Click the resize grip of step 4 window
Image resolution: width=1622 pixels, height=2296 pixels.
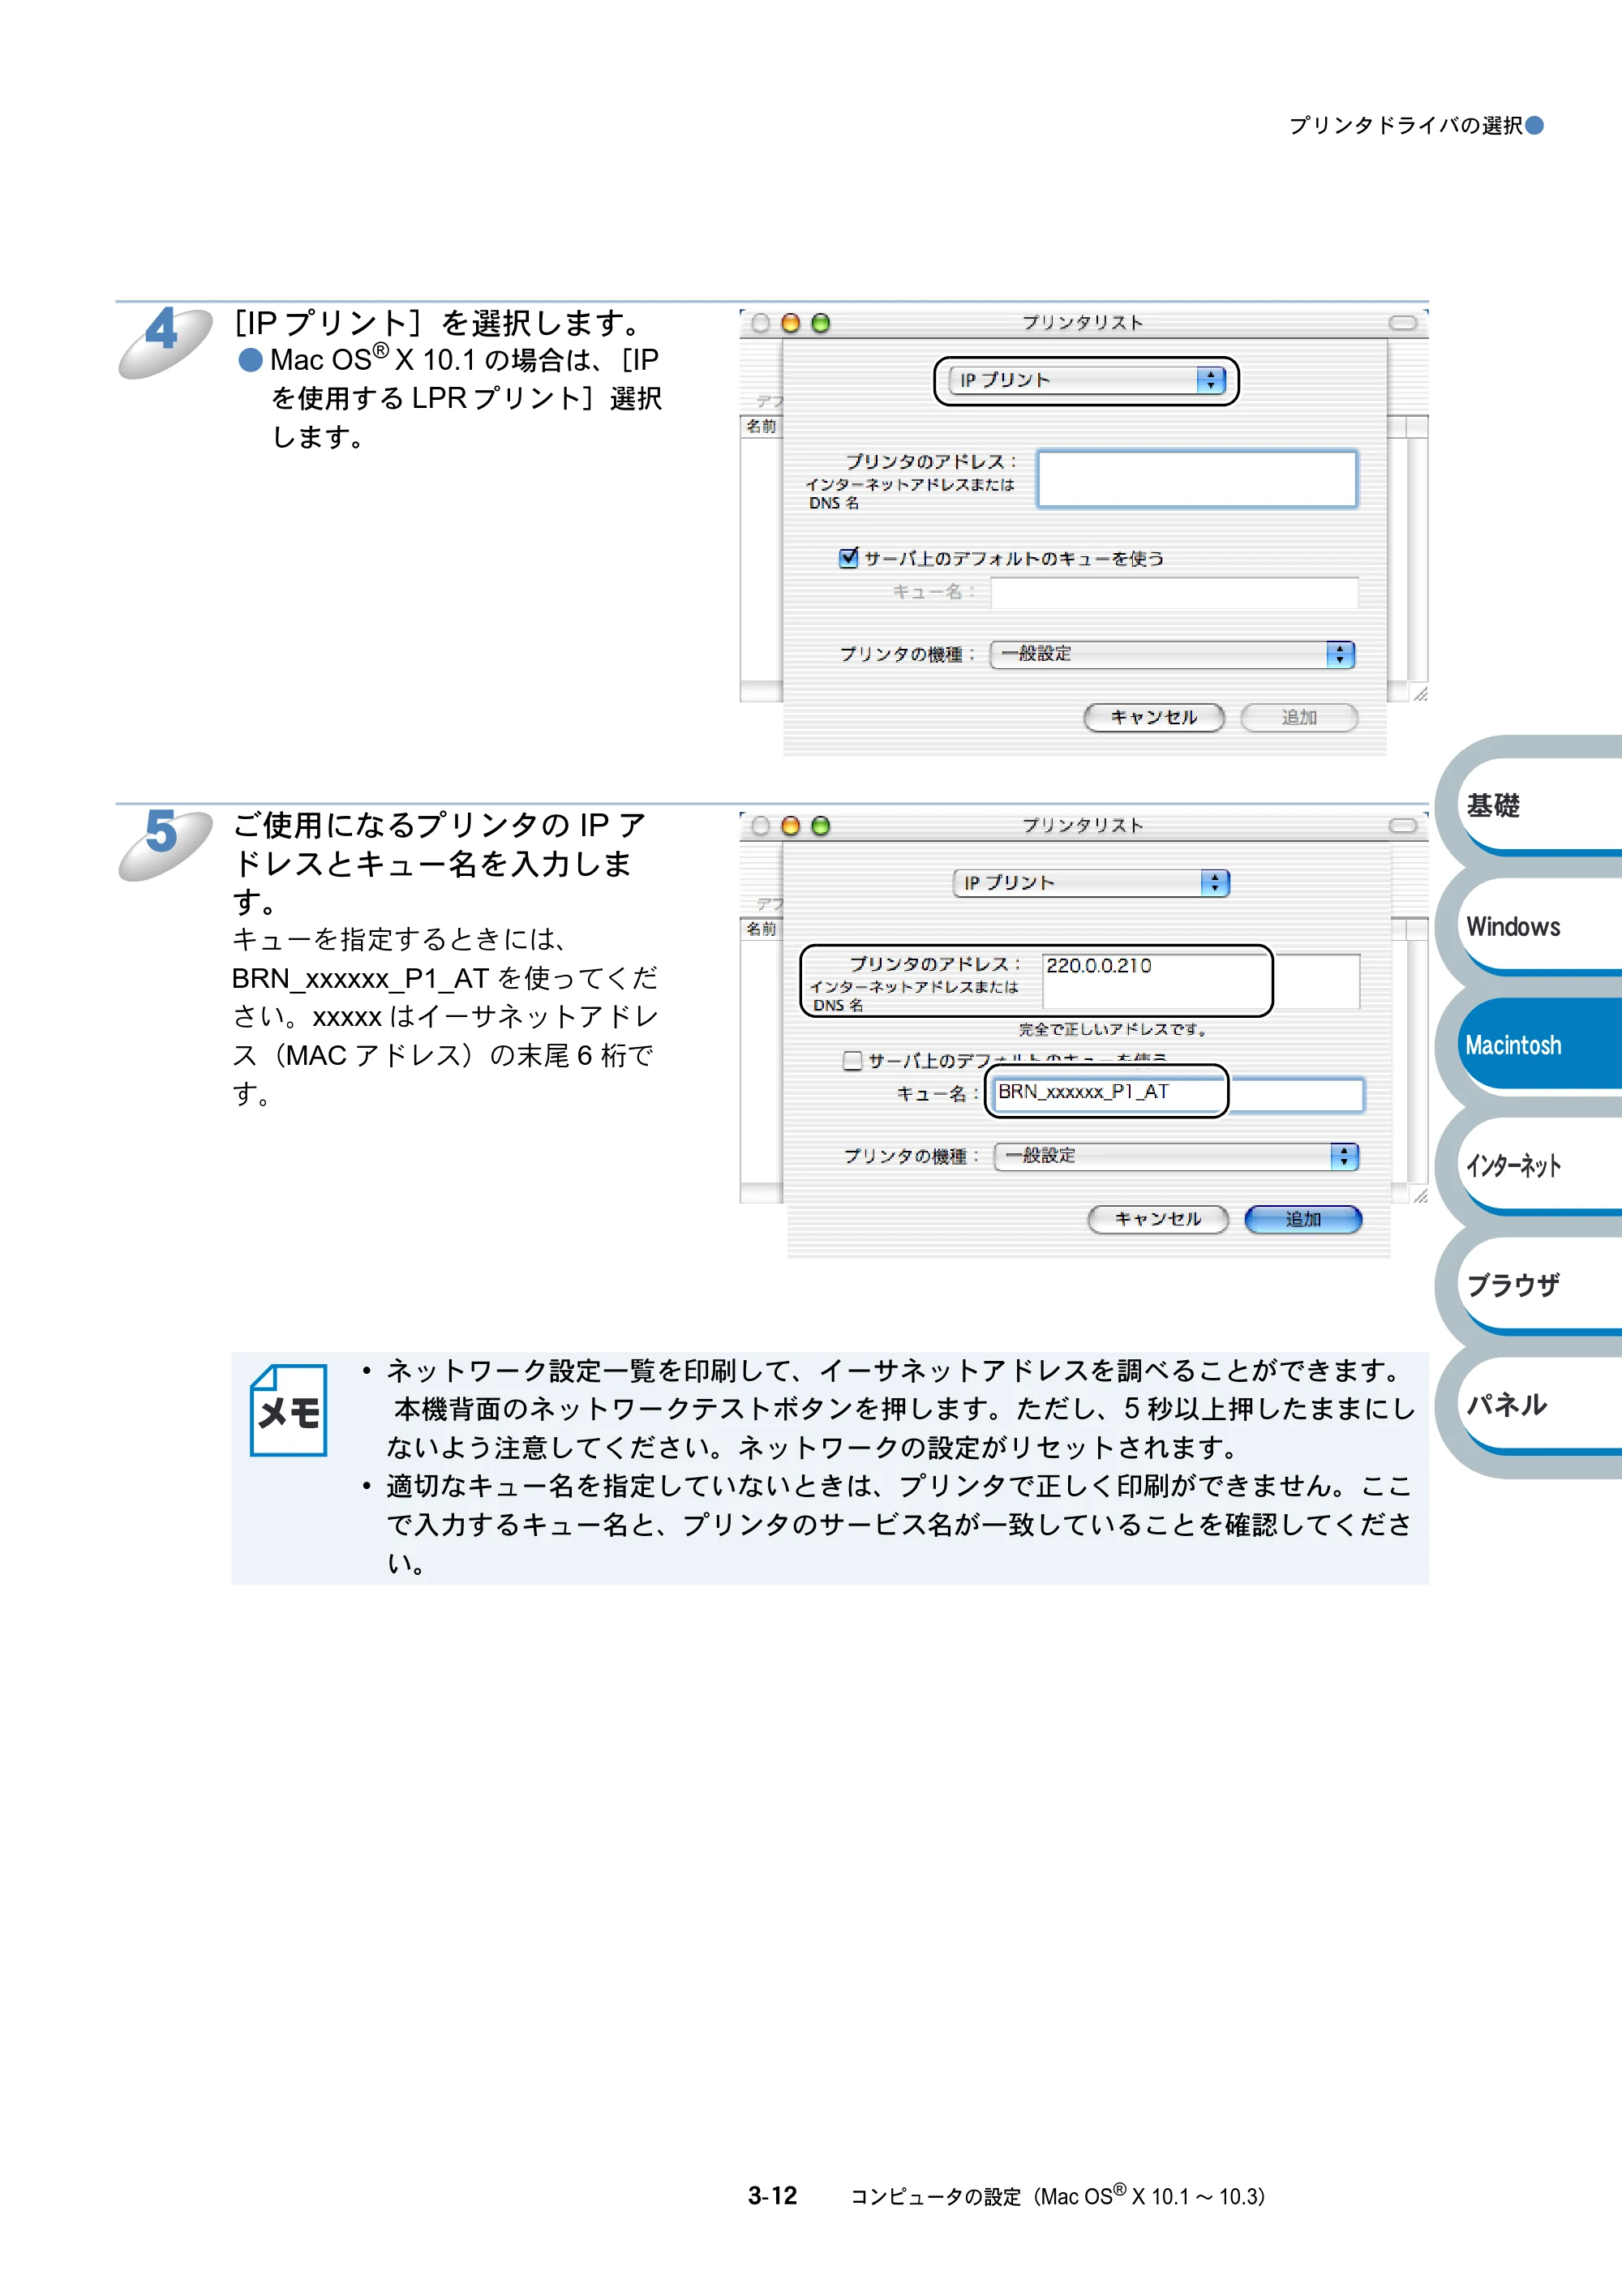(x=1420, y=694)
